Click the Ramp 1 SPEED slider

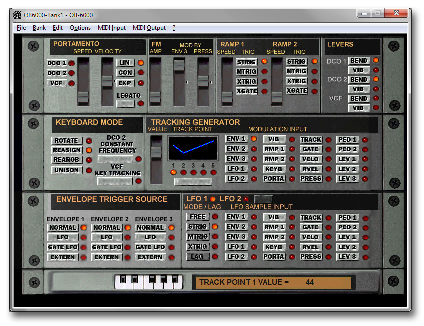tap(227, 82)
